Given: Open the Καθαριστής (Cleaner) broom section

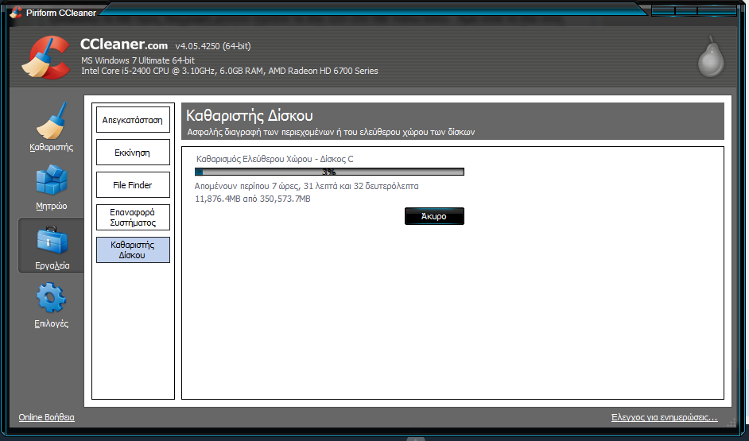Looking at the screenshot, I should pos(51,128).
